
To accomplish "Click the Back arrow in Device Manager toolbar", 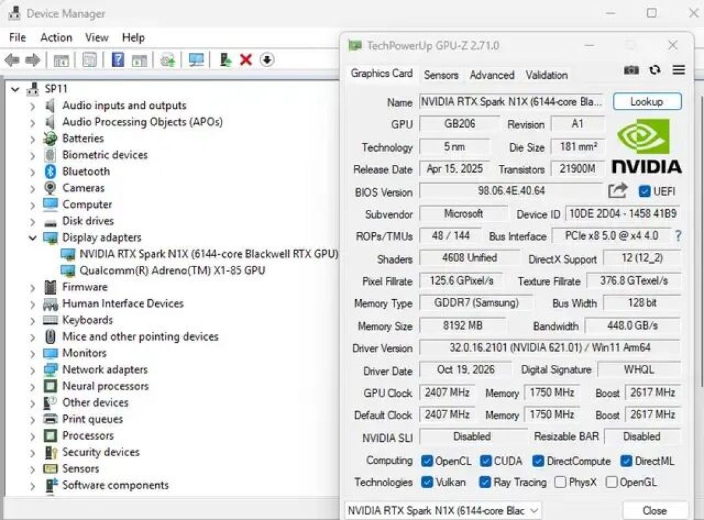I will point(12,60).
